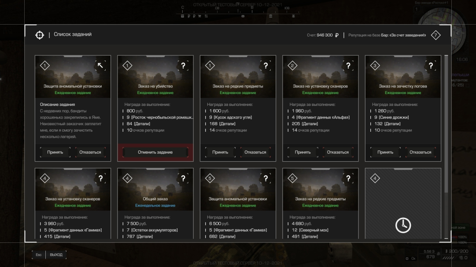Show description for Заказ на убийство card
The image size is (476, 267).
pos(183,65)
